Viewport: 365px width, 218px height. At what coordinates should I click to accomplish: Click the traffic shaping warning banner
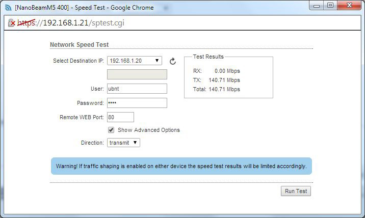[181, 166]
